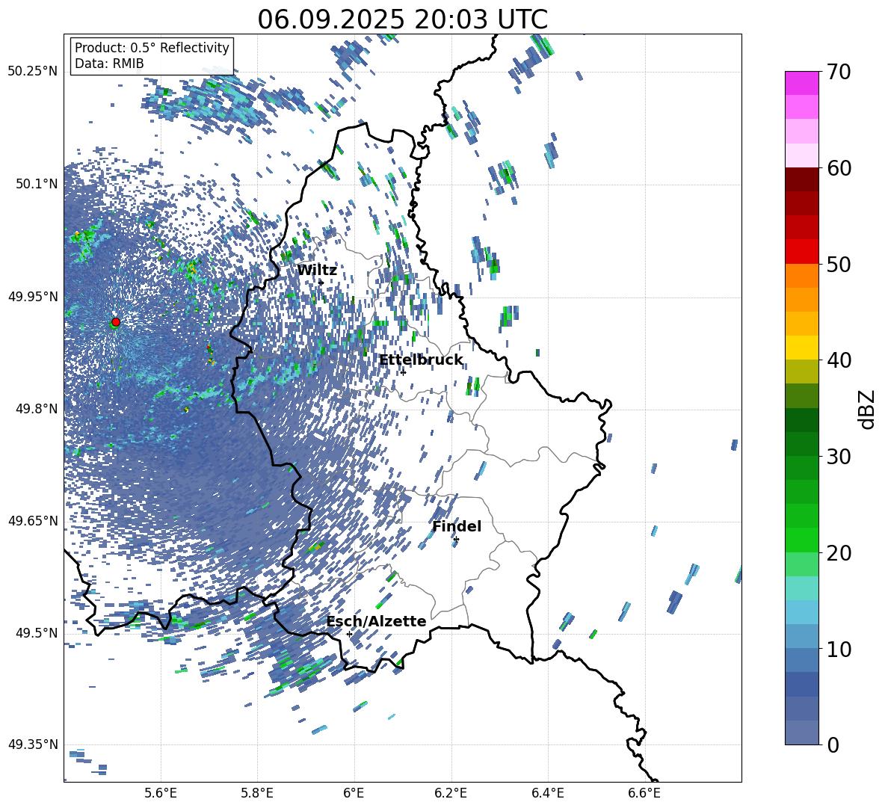The height and width of the screenshot is (808, 885).
Task: Click the 49.65°N latitude label
Action: (33, 521)
